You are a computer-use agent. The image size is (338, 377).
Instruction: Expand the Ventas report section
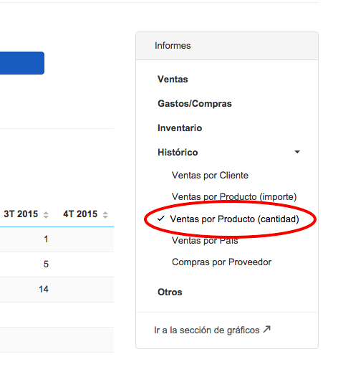(173, 80)
